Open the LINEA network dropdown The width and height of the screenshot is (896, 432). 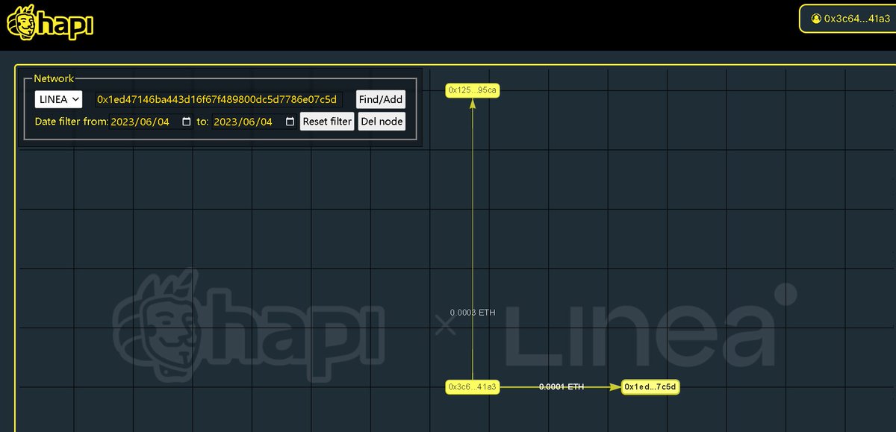click(x=58, y=99)
